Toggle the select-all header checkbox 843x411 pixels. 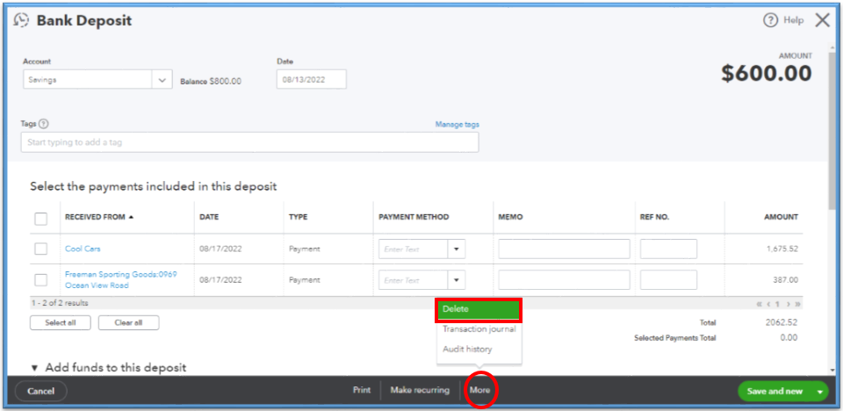[41, 219]
